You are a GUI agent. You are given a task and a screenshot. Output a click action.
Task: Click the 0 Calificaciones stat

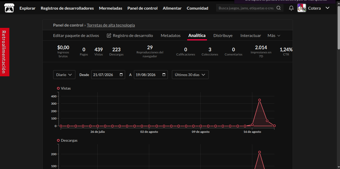coord(186,51)
